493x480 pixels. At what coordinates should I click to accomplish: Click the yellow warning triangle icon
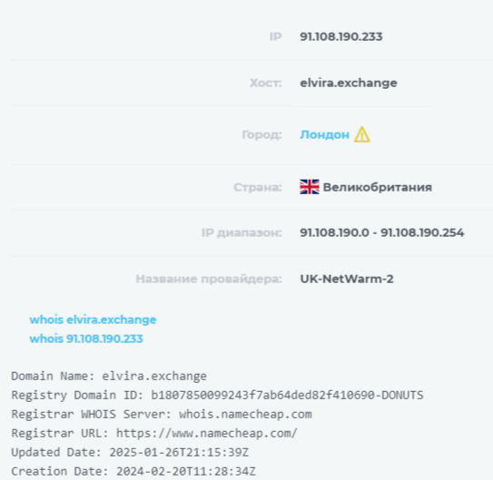pyautogui.click(x=362, y=134)
